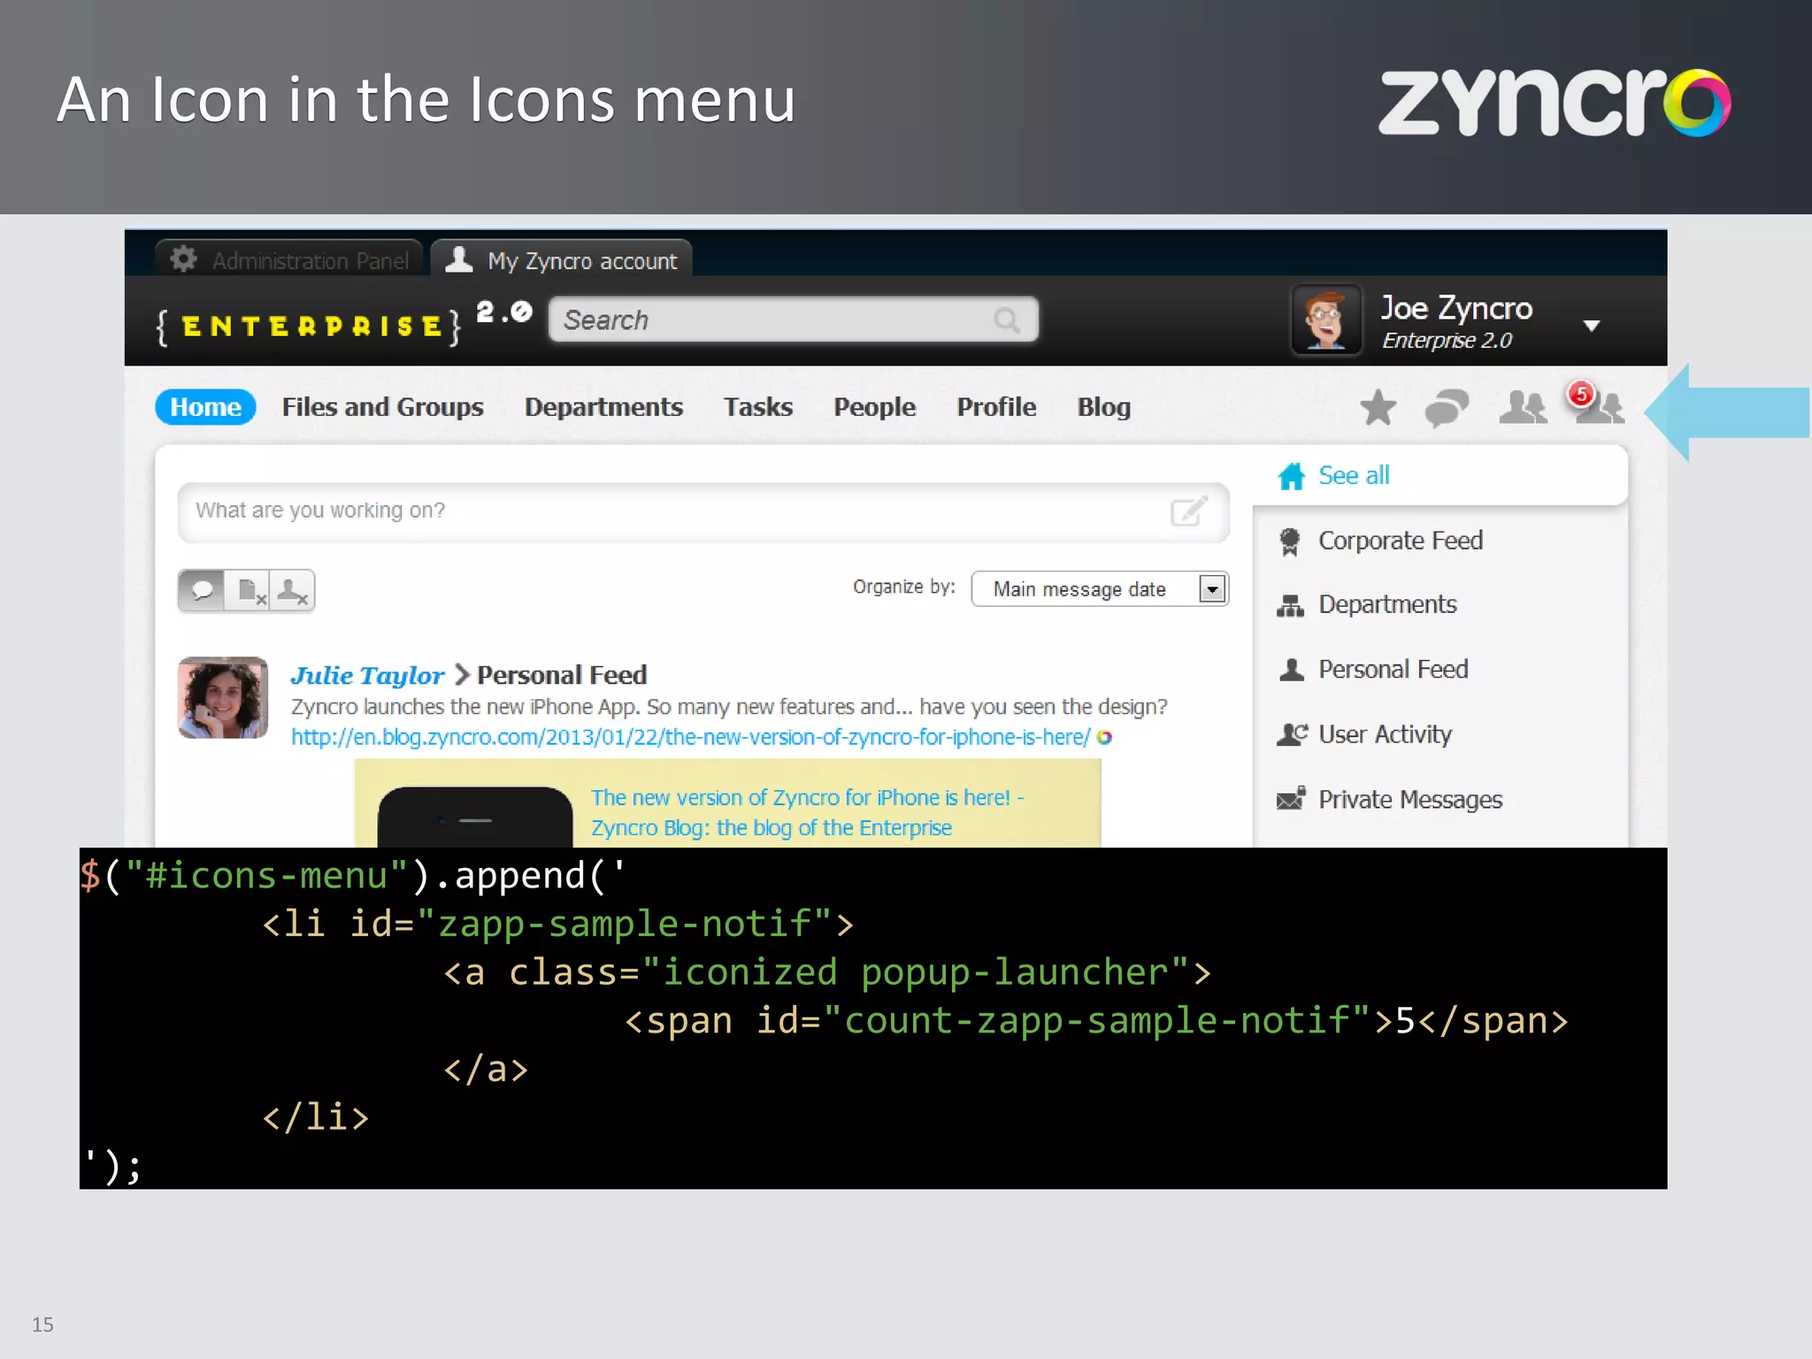Click the Enterprise 2.0 logo

[x=343, y=323]
